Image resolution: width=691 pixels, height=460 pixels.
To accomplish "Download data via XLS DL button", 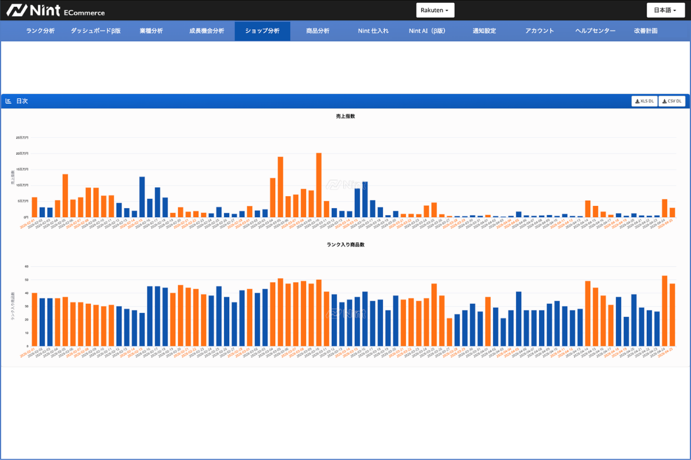I will pos(644,101).
